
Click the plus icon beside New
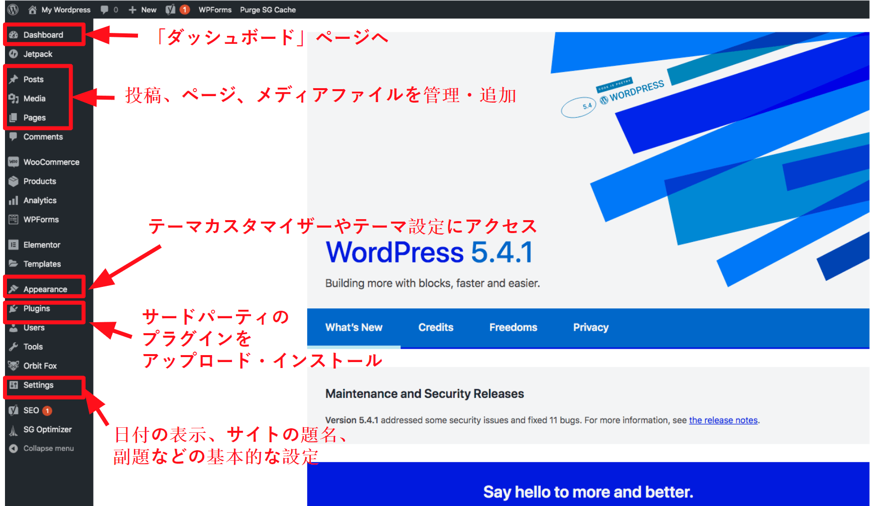click(132, 9)
